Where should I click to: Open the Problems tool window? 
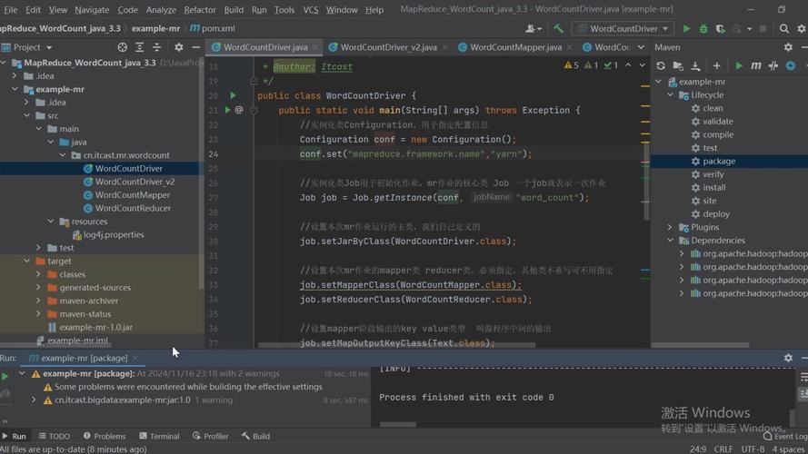tap(104, 436)
